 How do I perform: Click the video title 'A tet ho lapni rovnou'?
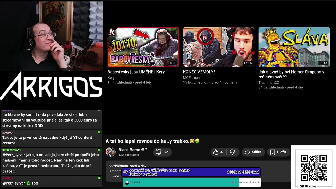[x=153, y=141]
